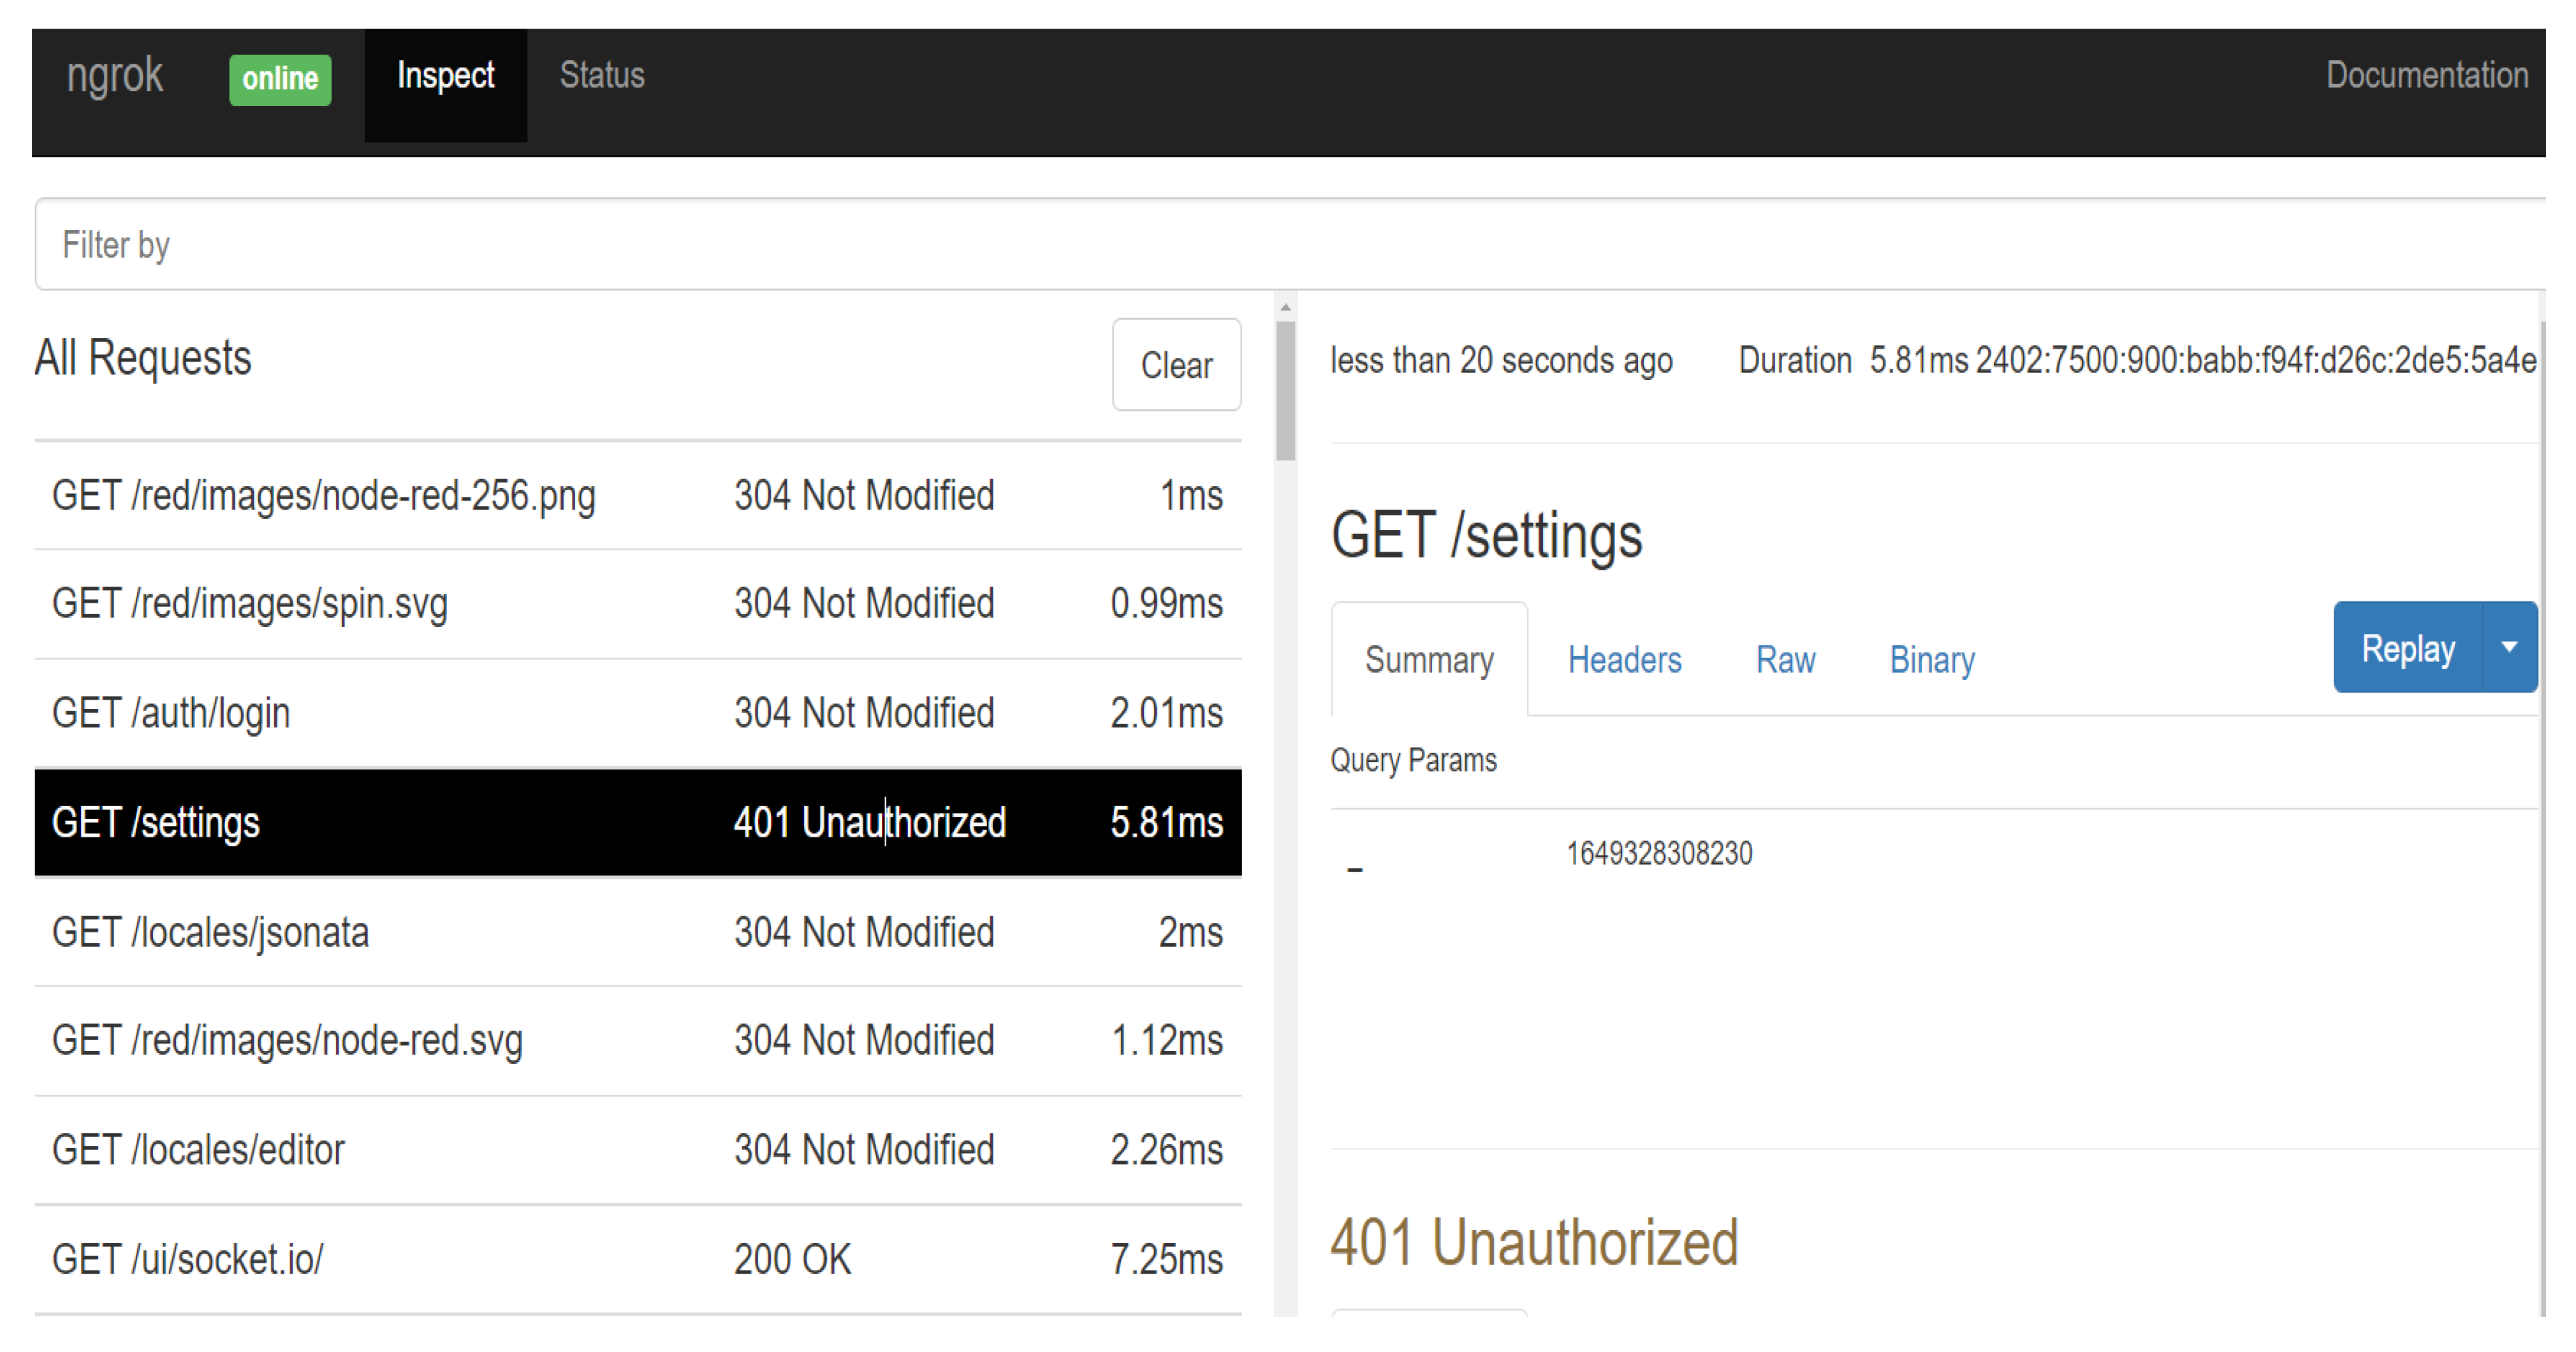Select the Binary tab
The width and height of the screenshot is (2576, 1352).
[1931, 660]
